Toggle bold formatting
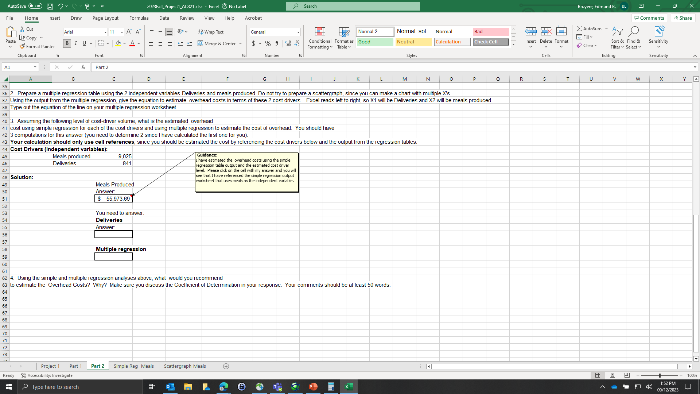The height and width of the screenshot is (394, 700). 67,43
